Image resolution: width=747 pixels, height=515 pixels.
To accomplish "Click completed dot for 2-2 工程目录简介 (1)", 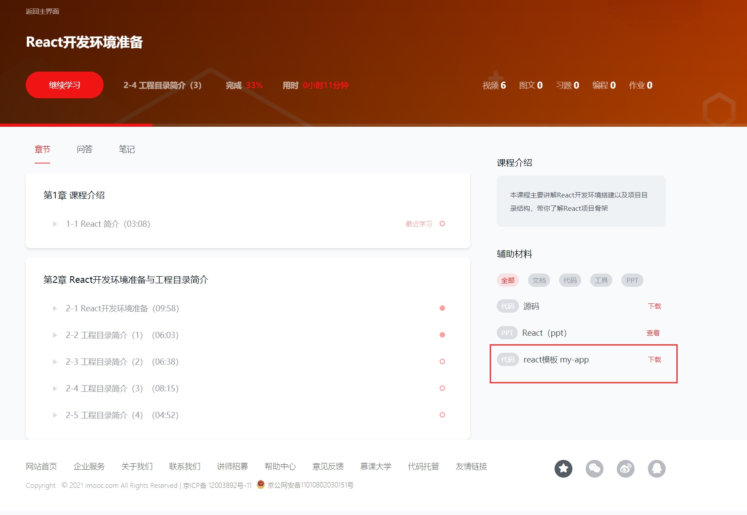I will [x=442, y=335].
